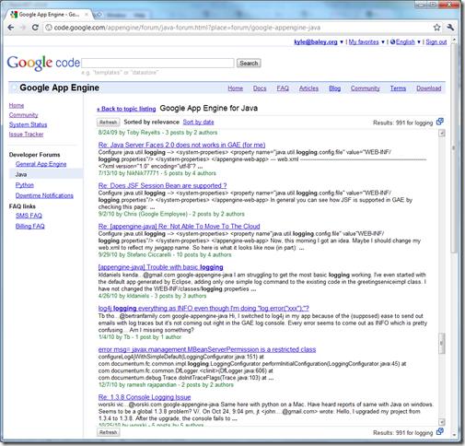
Task: Open results in new window icon at top
Action: click(440, 122)
